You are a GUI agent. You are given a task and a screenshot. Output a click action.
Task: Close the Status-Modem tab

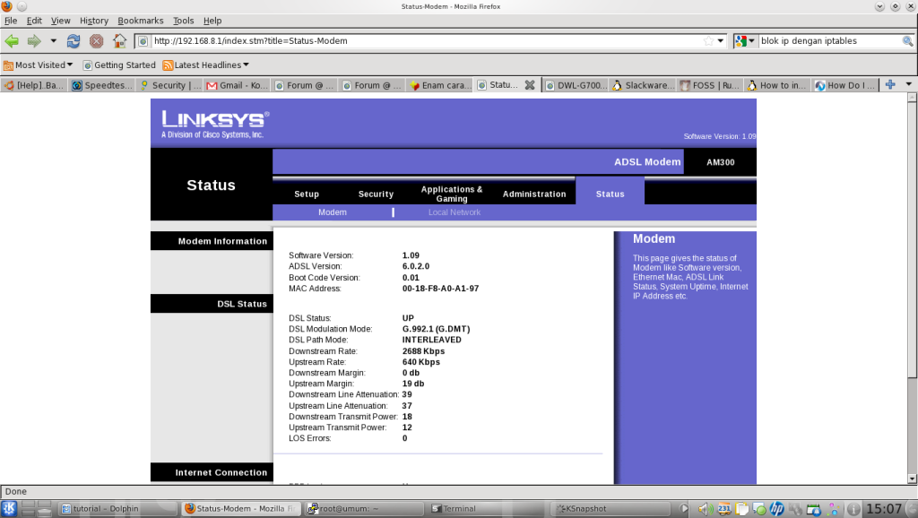coord(530,85)
